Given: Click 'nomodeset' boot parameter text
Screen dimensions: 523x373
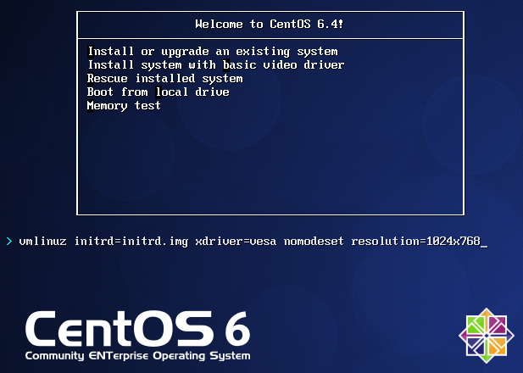Looking at the screenshot, I should click(314, 242).
